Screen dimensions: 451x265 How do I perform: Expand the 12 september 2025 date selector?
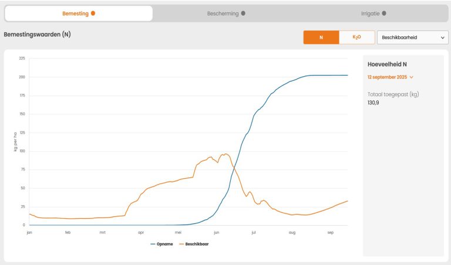(x=388, y=77)
